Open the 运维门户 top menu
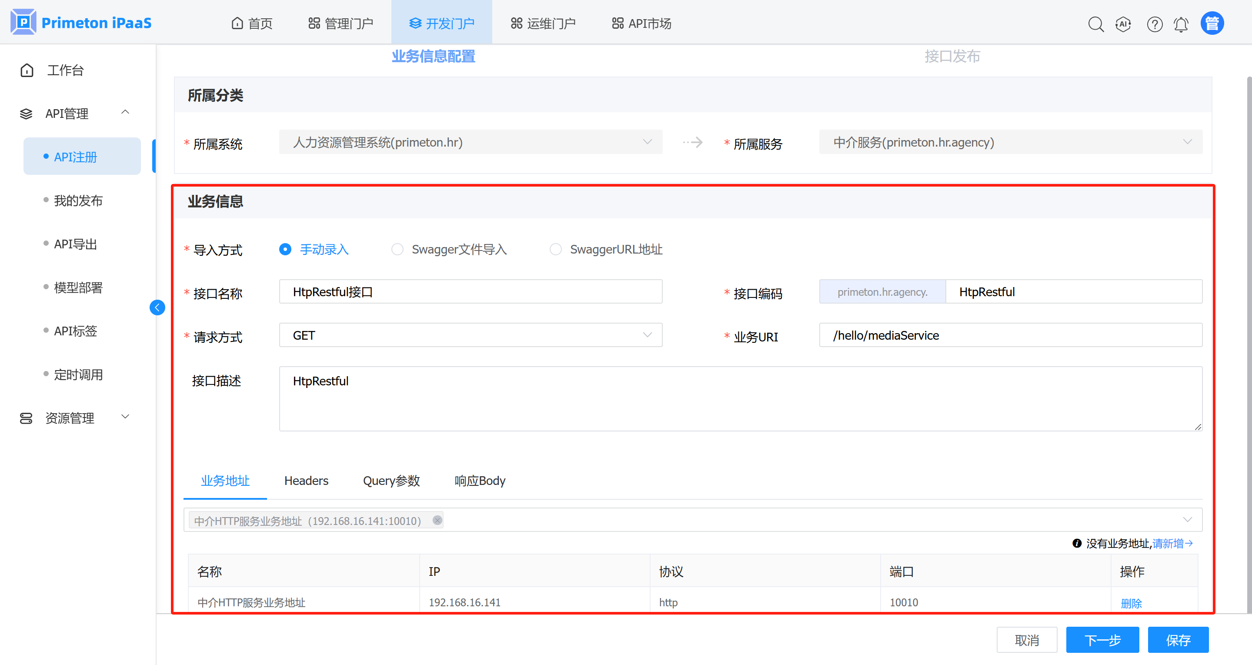The width and height of the screenshot is (1252, 665). [543, 23]
